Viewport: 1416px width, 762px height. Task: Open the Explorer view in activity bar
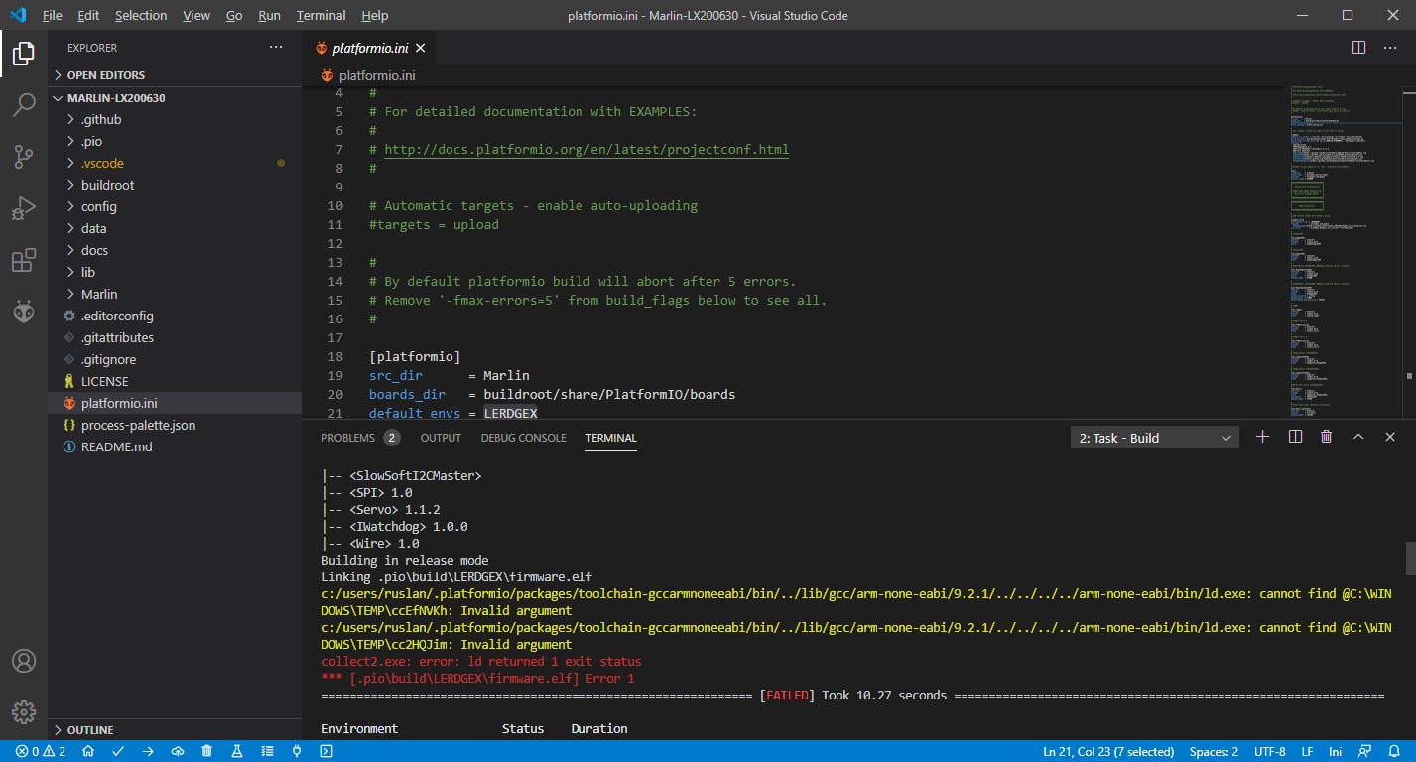pyautogui.click(x=24, y=54)
